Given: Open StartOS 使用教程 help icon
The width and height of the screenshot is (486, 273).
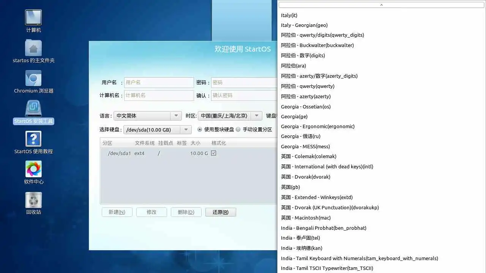Looking at the screenshot, I should pos(33,143).
